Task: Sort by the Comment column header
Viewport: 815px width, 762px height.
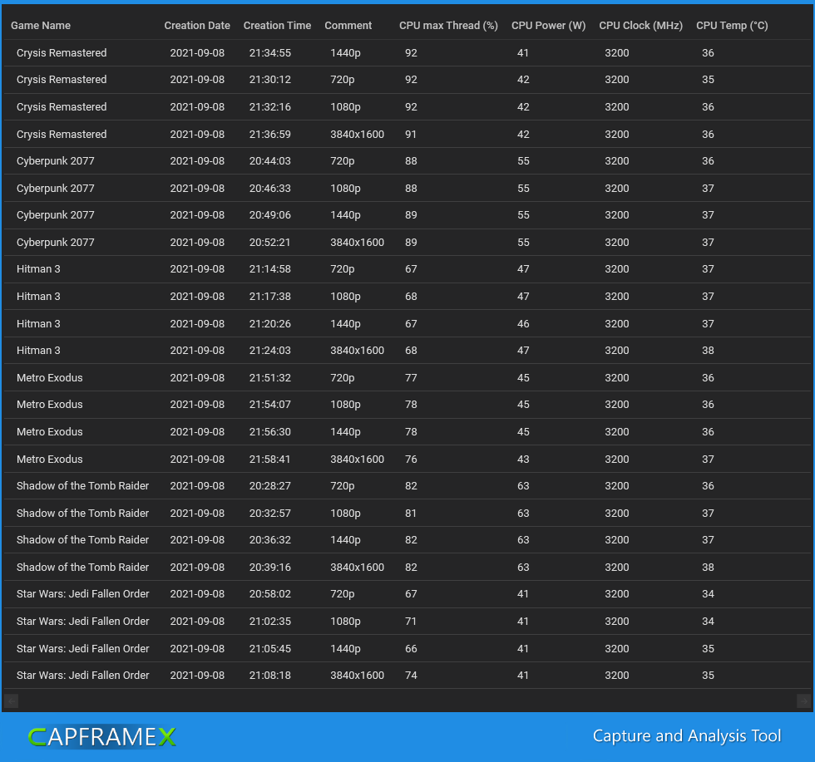Action: pyautogui.click(x=348, y=26)
